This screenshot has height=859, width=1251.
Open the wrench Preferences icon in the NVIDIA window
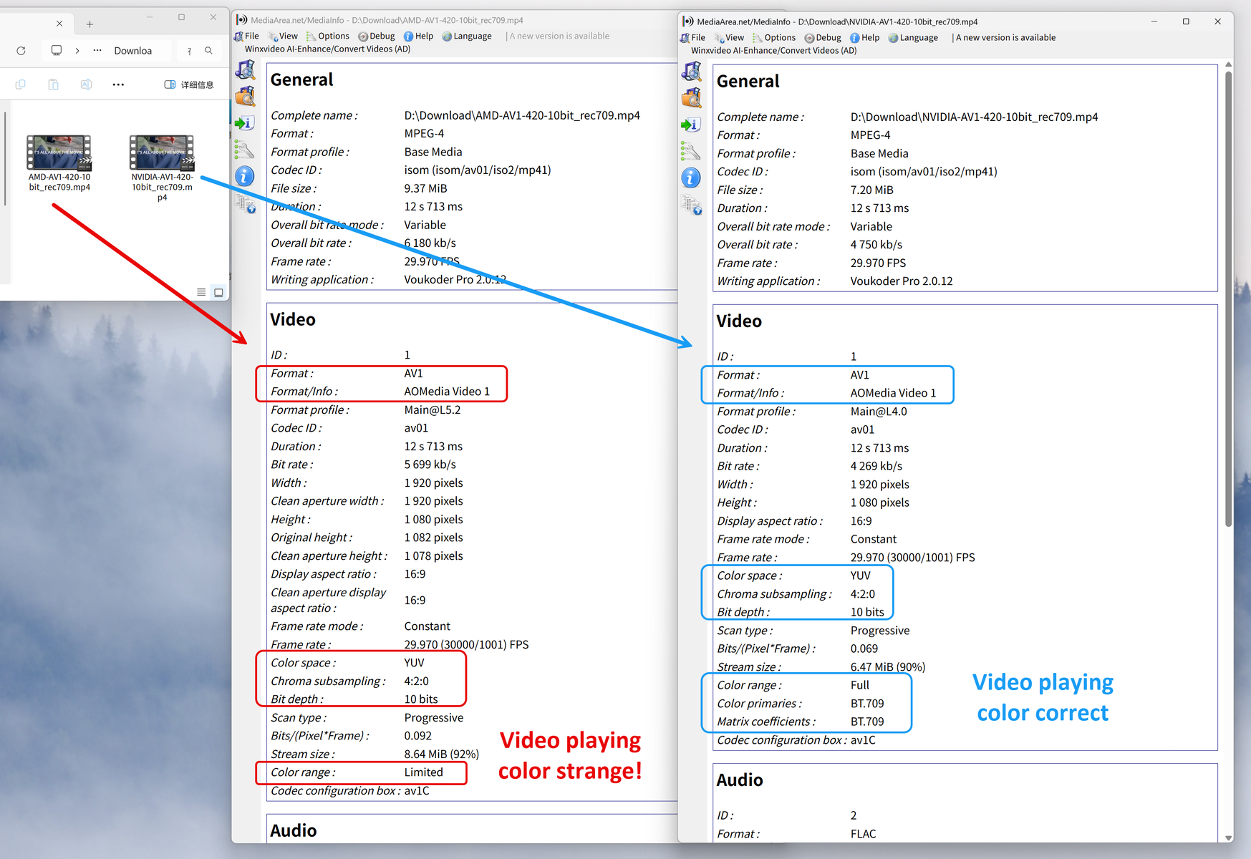(x=692, y=151)
